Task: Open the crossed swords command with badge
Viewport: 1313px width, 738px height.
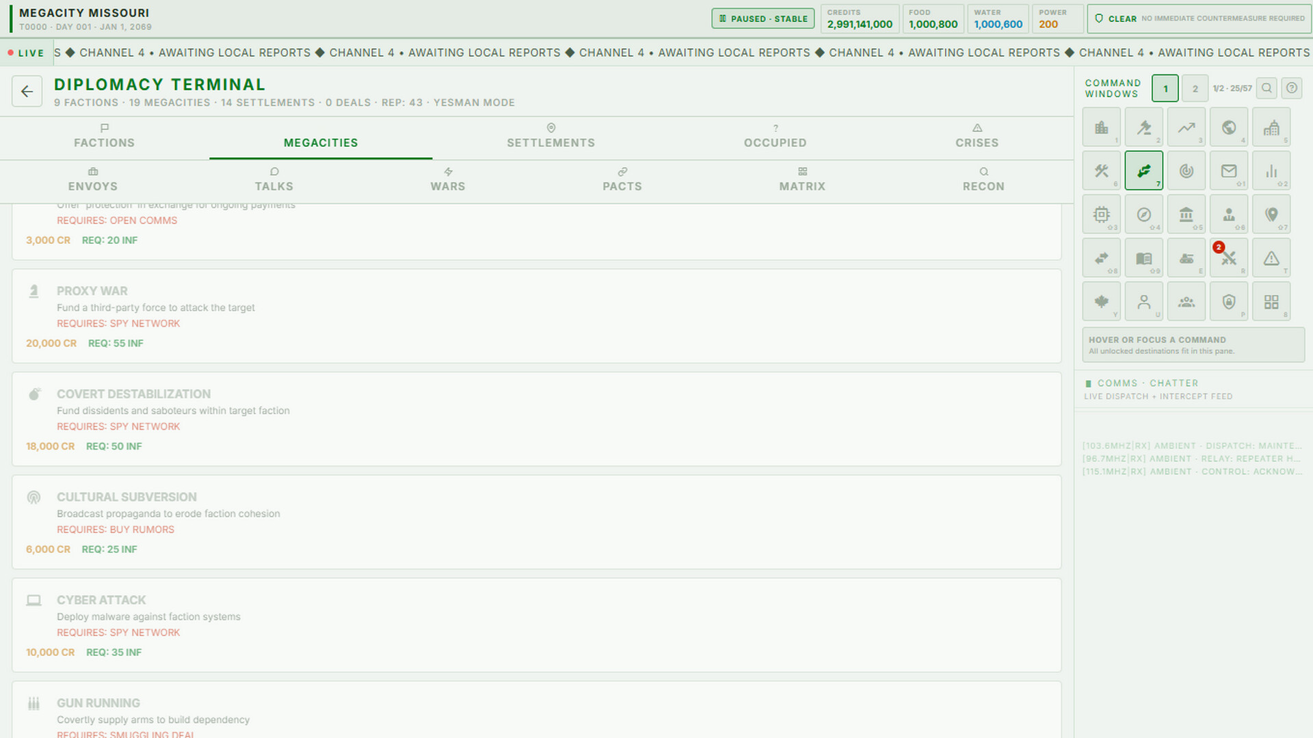Action: [x=1228, y=258]
